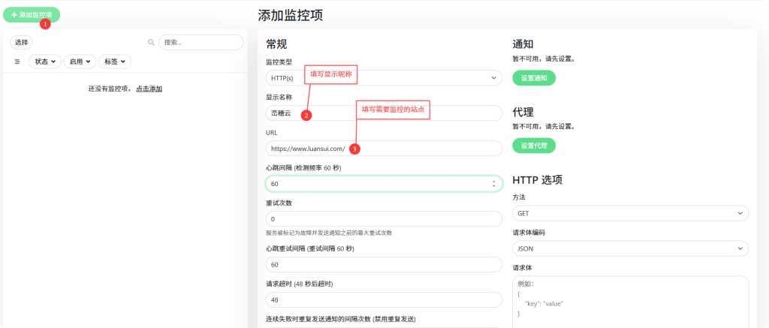Open the 监控类型 HTTP(s) dropdown
This screenshot has height=328, width=769.
click(384, 78)
